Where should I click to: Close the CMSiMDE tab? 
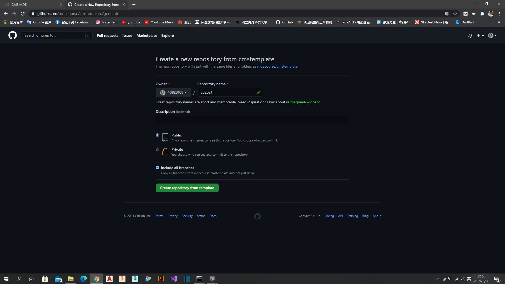pyautogui.click(x=61, y=4)
